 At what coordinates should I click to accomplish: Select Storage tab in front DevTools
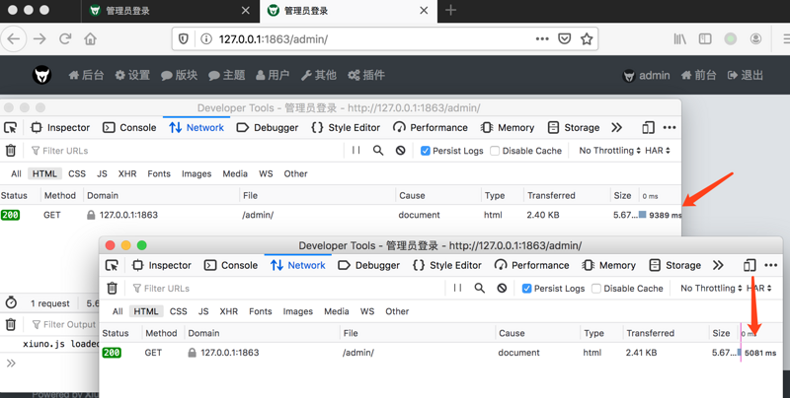tap(674, 265)
